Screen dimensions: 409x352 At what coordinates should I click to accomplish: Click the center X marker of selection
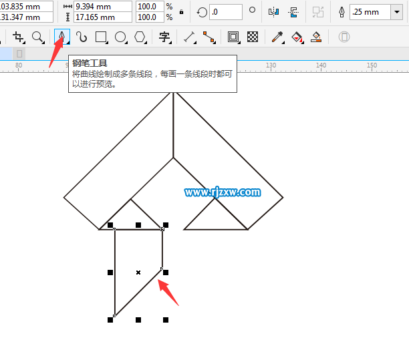tap(138, 273)
